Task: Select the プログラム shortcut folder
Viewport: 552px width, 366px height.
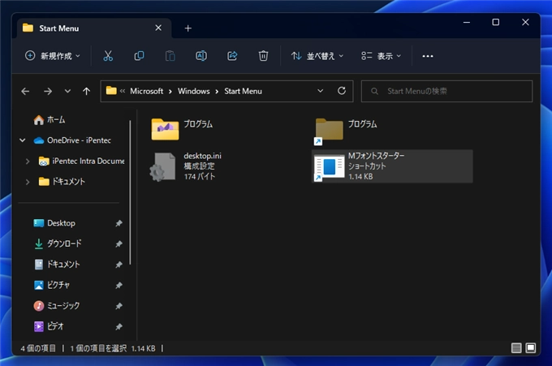Action: click(346, 131)
